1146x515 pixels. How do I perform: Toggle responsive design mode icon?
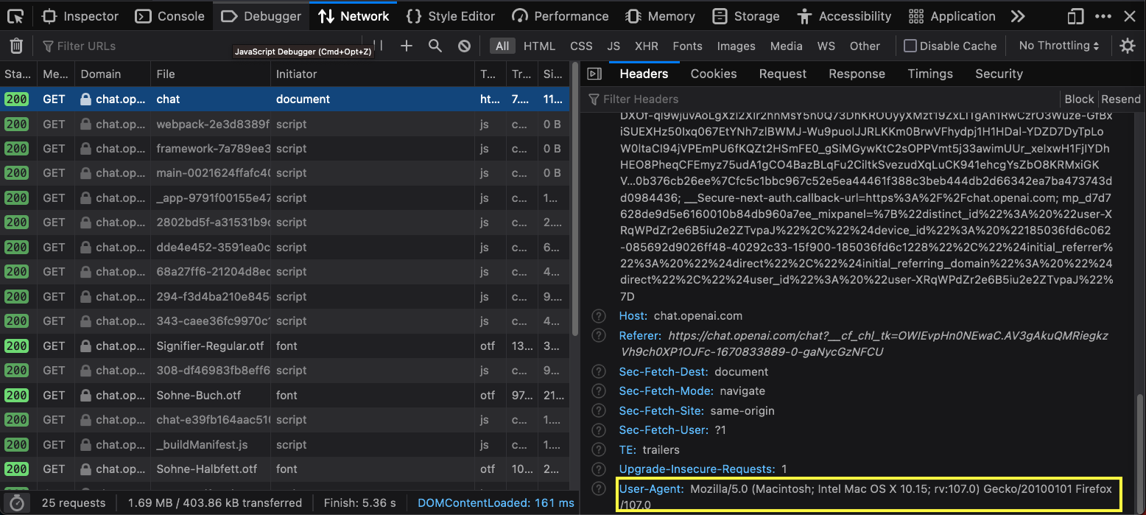(1076, 15)
